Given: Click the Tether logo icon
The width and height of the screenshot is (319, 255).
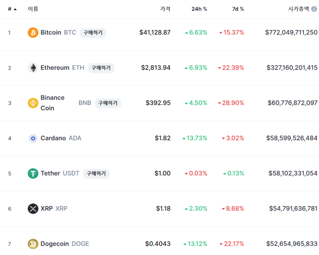Looking at the screenshot, I should point(33,173).
